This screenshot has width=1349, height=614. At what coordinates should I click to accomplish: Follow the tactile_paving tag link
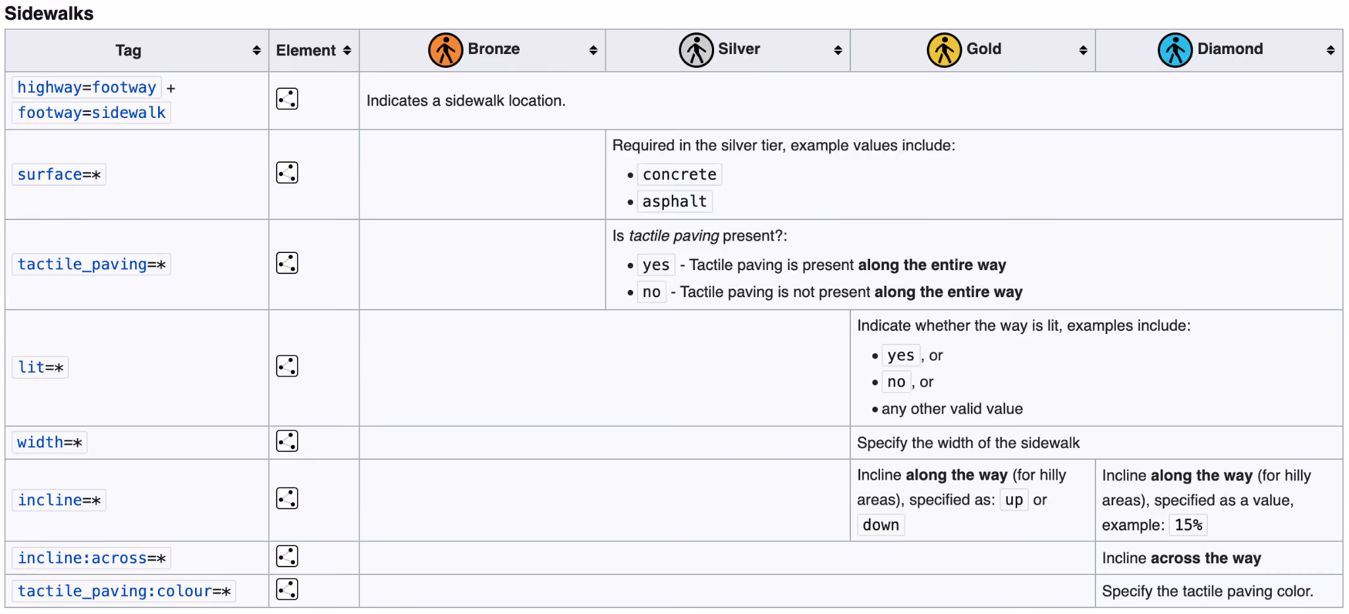coord(82,264)
